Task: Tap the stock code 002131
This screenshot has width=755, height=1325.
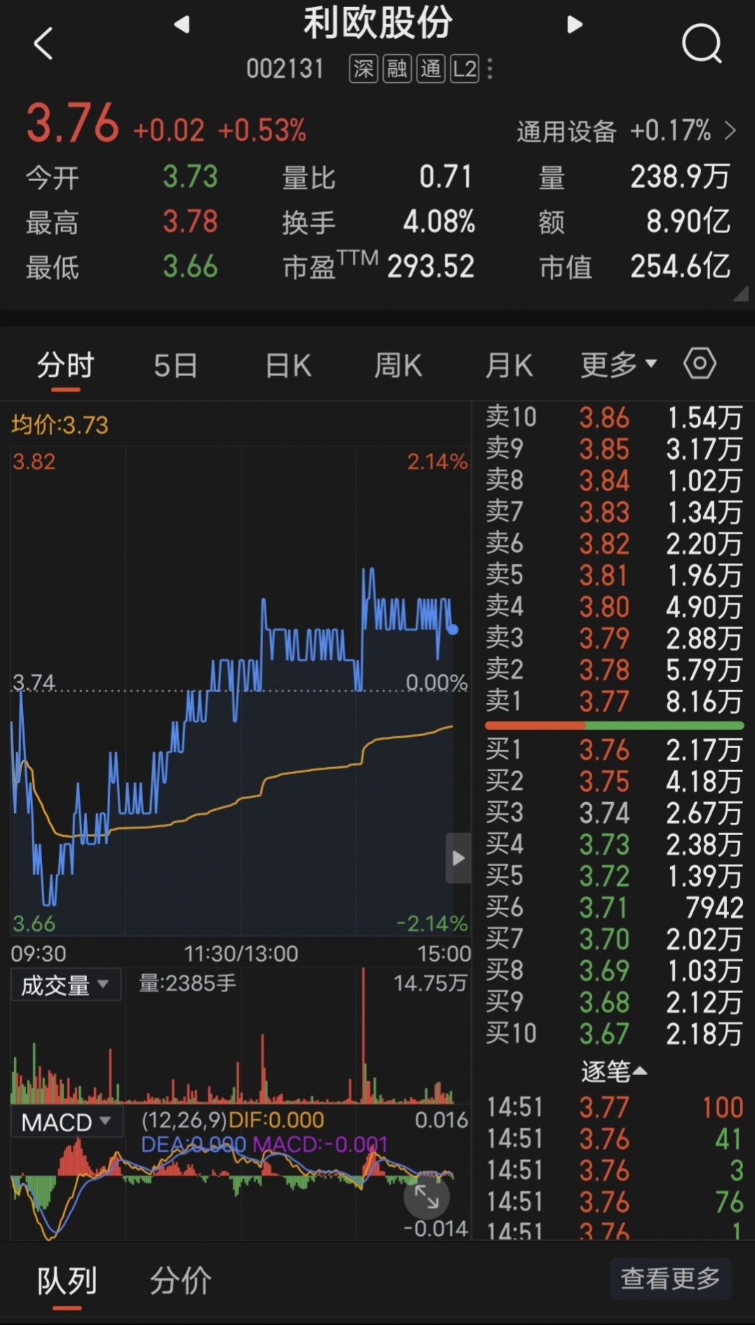Action: [x=285, y=69]
